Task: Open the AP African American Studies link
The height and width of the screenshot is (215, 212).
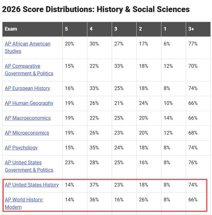Action: (x=27, y=47)
